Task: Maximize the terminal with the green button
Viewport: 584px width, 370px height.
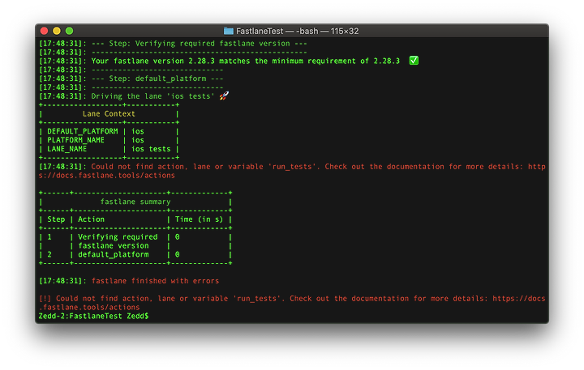Action: tap(69, 31)
